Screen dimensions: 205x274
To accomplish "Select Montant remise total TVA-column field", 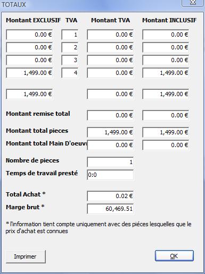I will pos(110,115).
